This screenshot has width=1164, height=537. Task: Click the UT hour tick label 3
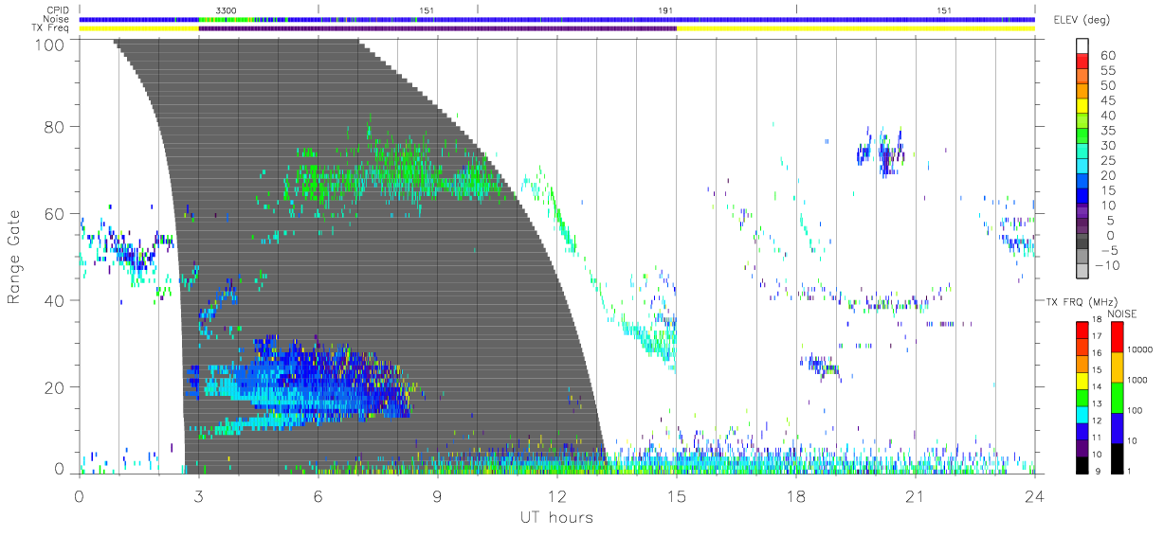[x=198, y=495]
